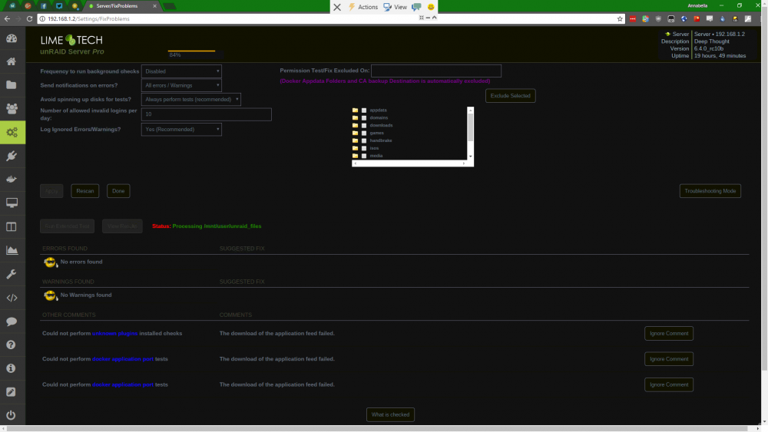Focus the Permission Test/Fix Excluded On field
The width and height of the screenshot is (768, 432).
tap(436, 71)
